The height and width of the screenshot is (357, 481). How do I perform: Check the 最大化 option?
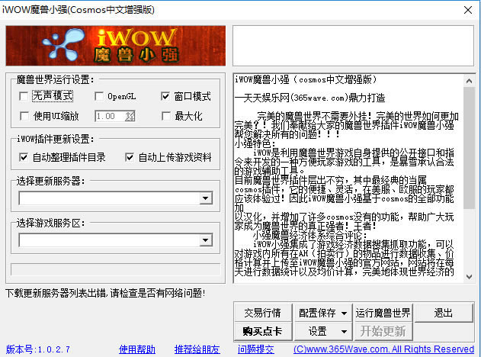[x=166, y=116]
